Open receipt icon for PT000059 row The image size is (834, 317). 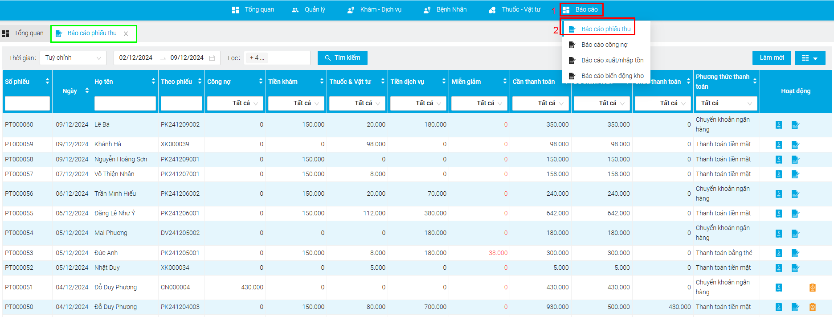point(779,144)
